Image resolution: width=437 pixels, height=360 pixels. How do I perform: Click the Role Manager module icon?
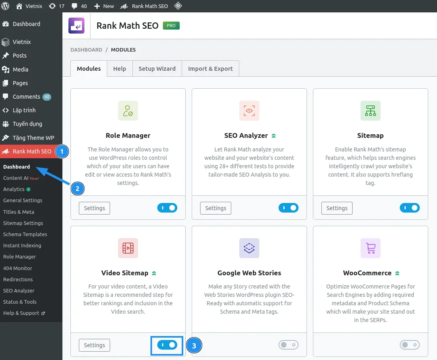(x=128, y=111)
